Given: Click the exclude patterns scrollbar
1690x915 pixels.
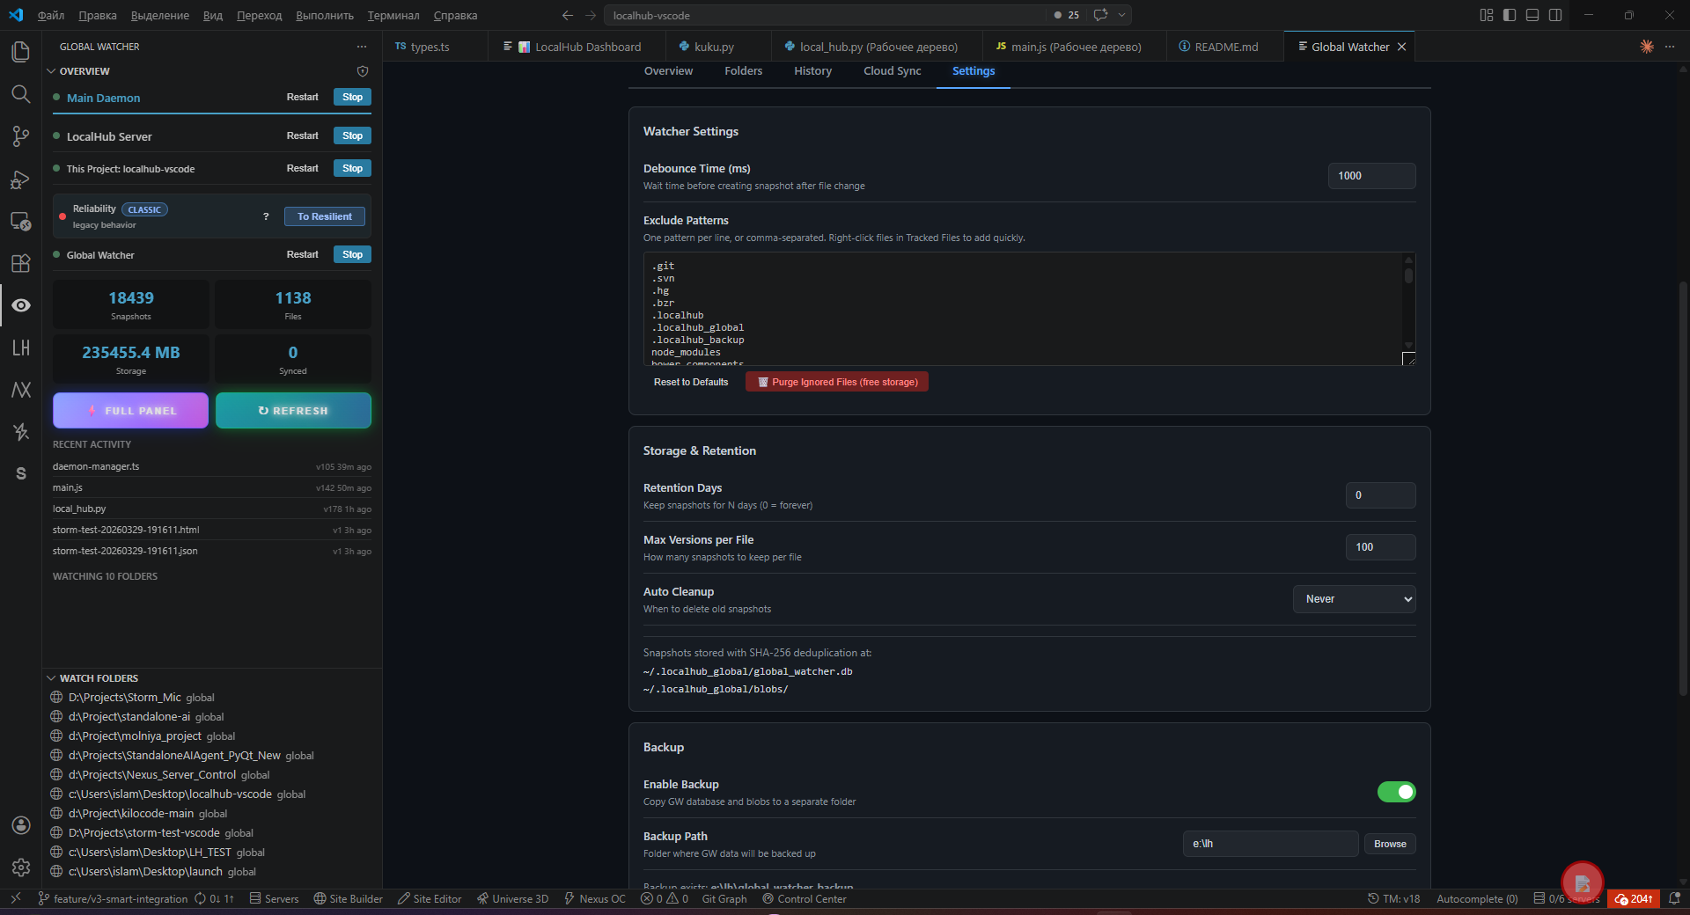Looking at the screenshot, I should pyautogui.click(x=1408, y=276).
